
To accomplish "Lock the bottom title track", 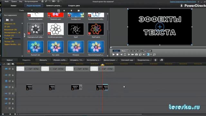I will (x=13, y=108).
